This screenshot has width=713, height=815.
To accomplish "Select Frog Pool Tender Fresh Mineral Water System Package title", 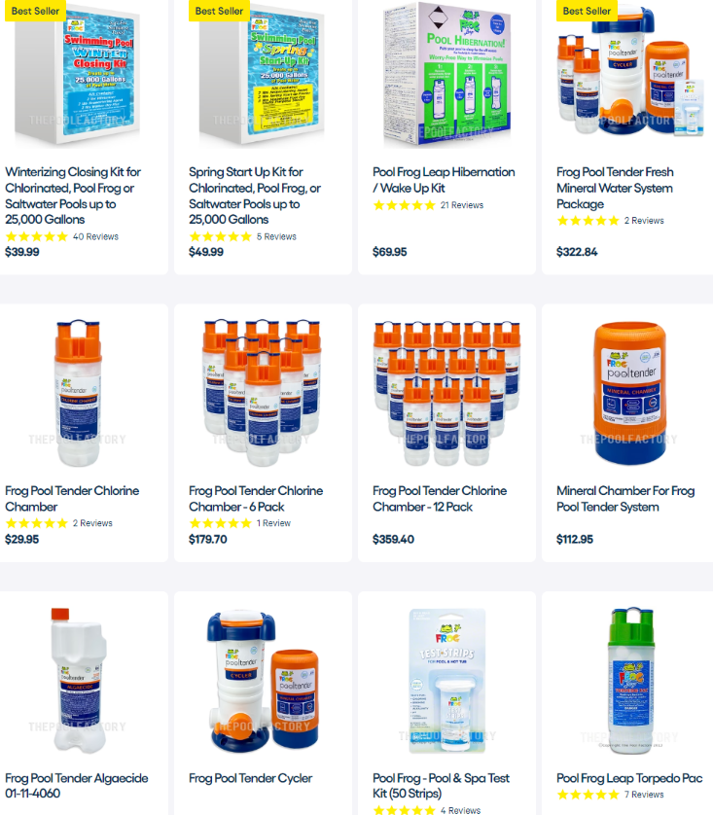I will 615,188.
